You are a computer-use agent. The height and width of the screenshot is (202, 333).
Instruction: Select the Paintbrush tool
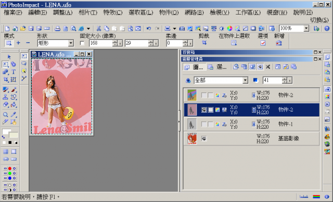pyautogui.click(x=14, y=89)
